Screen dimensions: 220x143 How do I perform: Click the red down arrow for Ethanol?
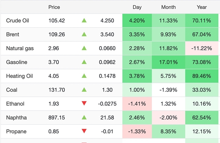(x=84, y=103)
